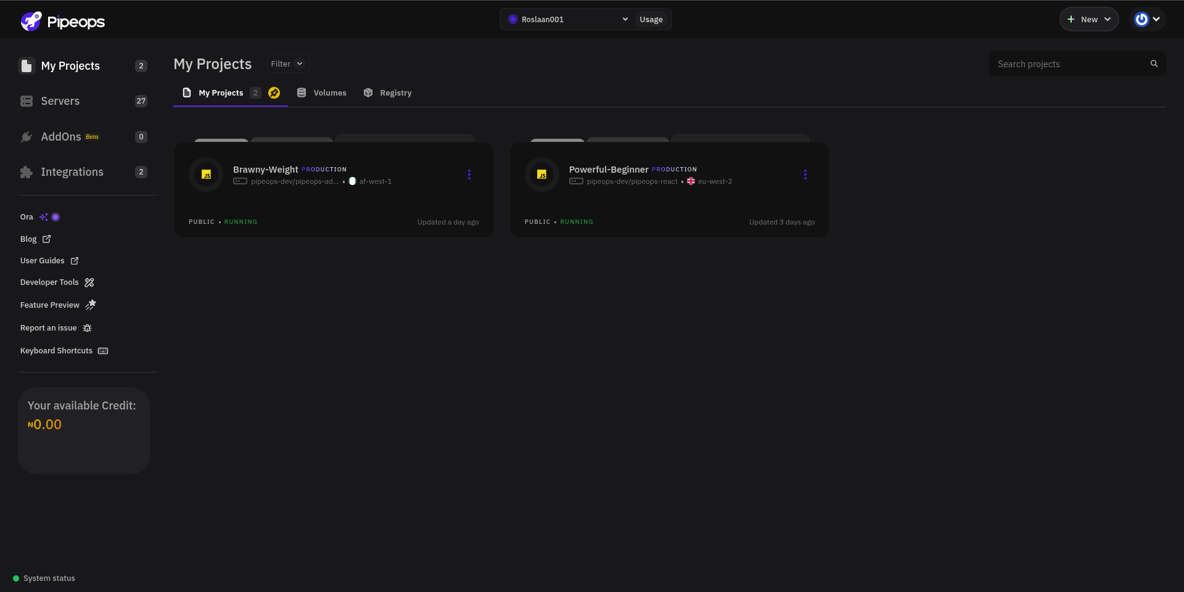
Task: Open My Projects sidebar file icon
Action: 27,66
